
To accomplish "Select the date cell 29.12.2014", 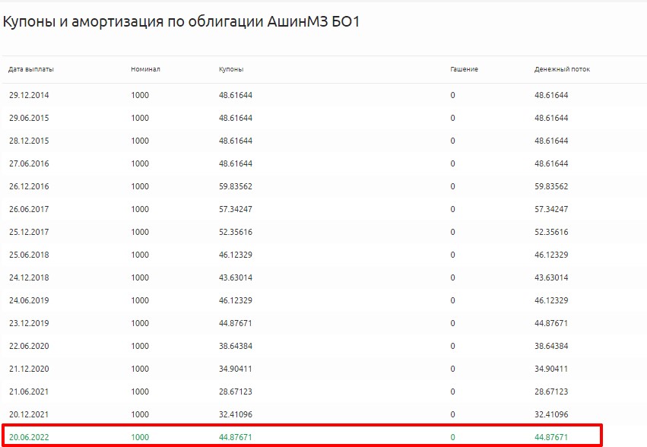I will tap(29, 95).
